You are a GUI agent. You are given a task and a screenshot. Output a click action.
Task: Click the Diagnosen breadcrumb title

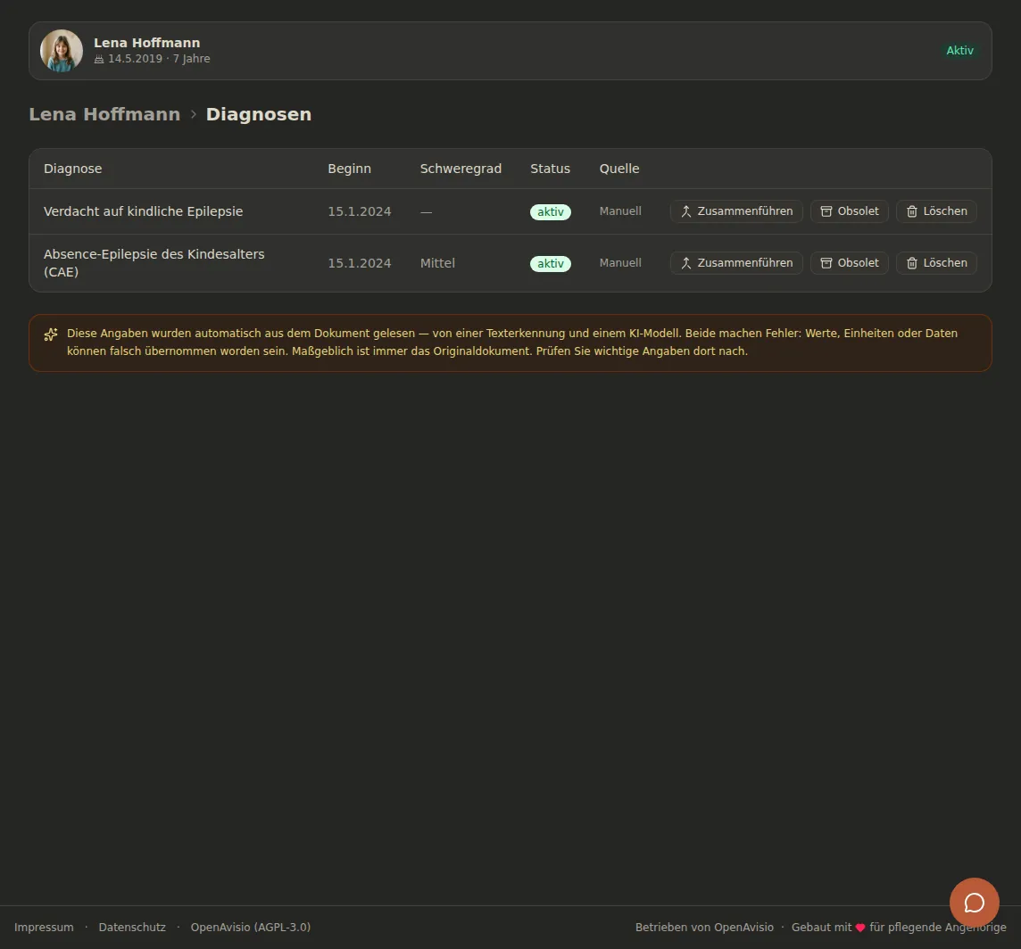click(259, 114)
